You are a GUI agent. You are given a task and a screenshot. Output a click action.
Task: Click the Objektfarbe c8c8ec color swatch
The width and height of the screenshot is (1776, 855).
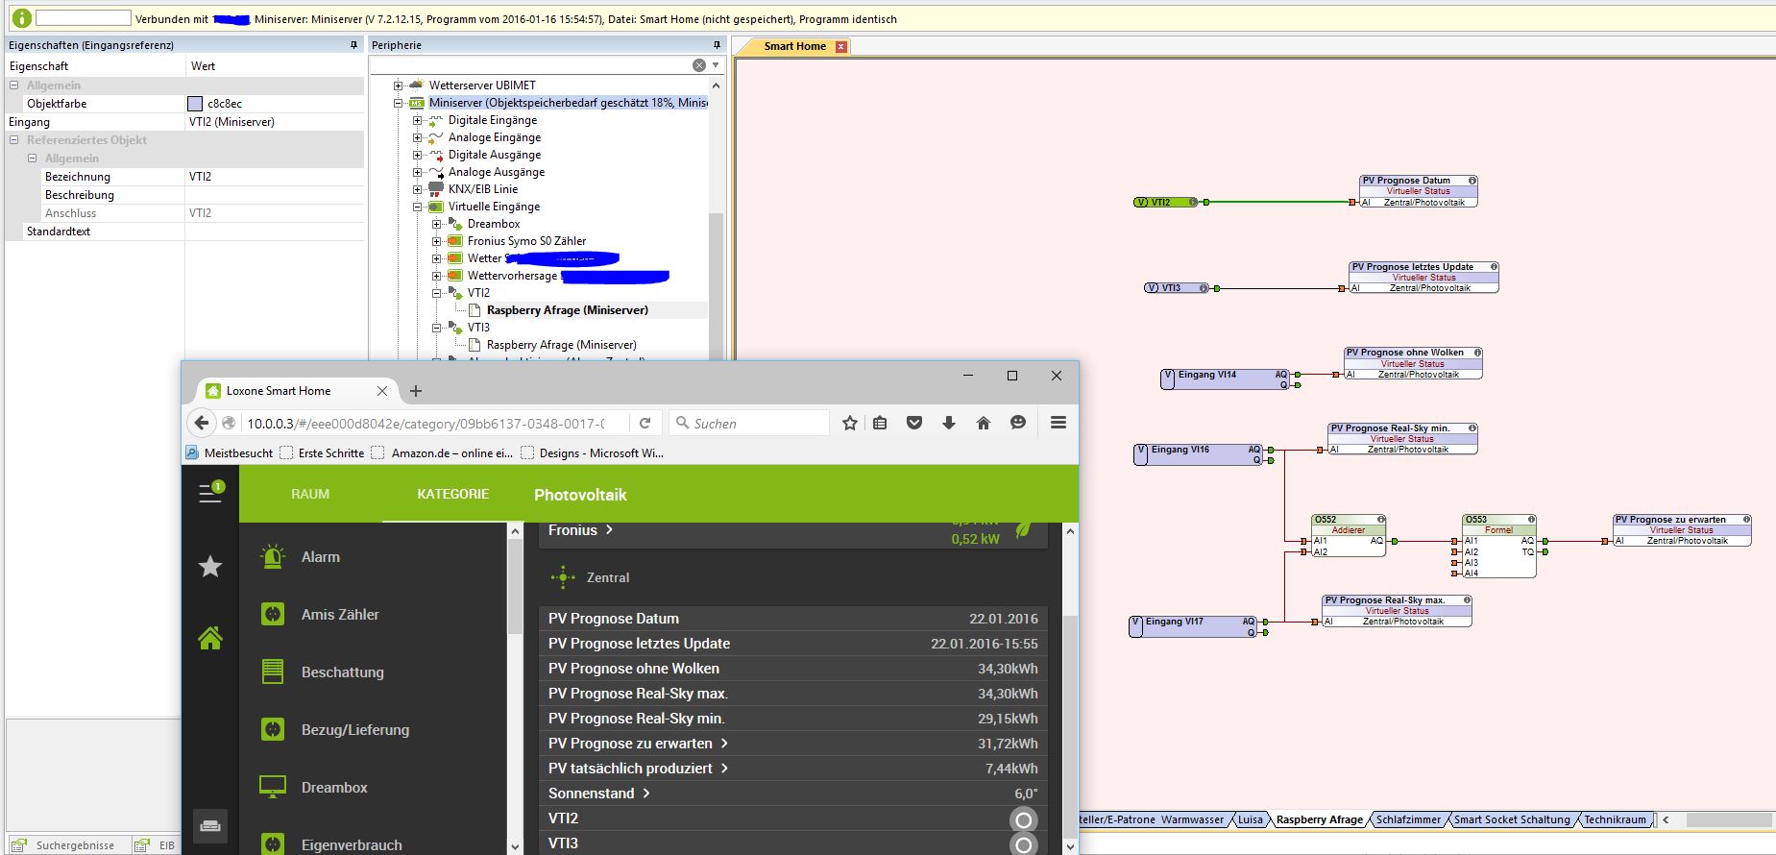(195, 104)
